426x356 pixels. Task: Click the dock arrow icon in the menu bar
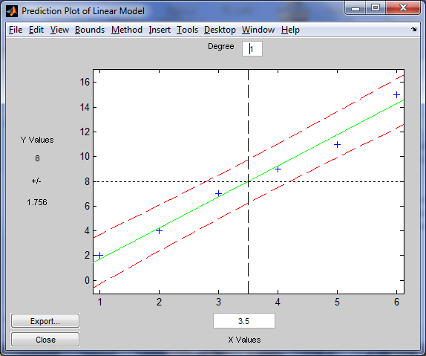pos(413,30)
